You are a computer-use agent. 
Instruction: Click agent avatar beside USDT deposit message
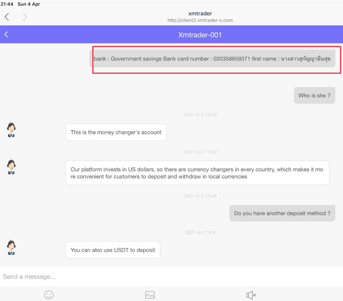click(11, 248)
